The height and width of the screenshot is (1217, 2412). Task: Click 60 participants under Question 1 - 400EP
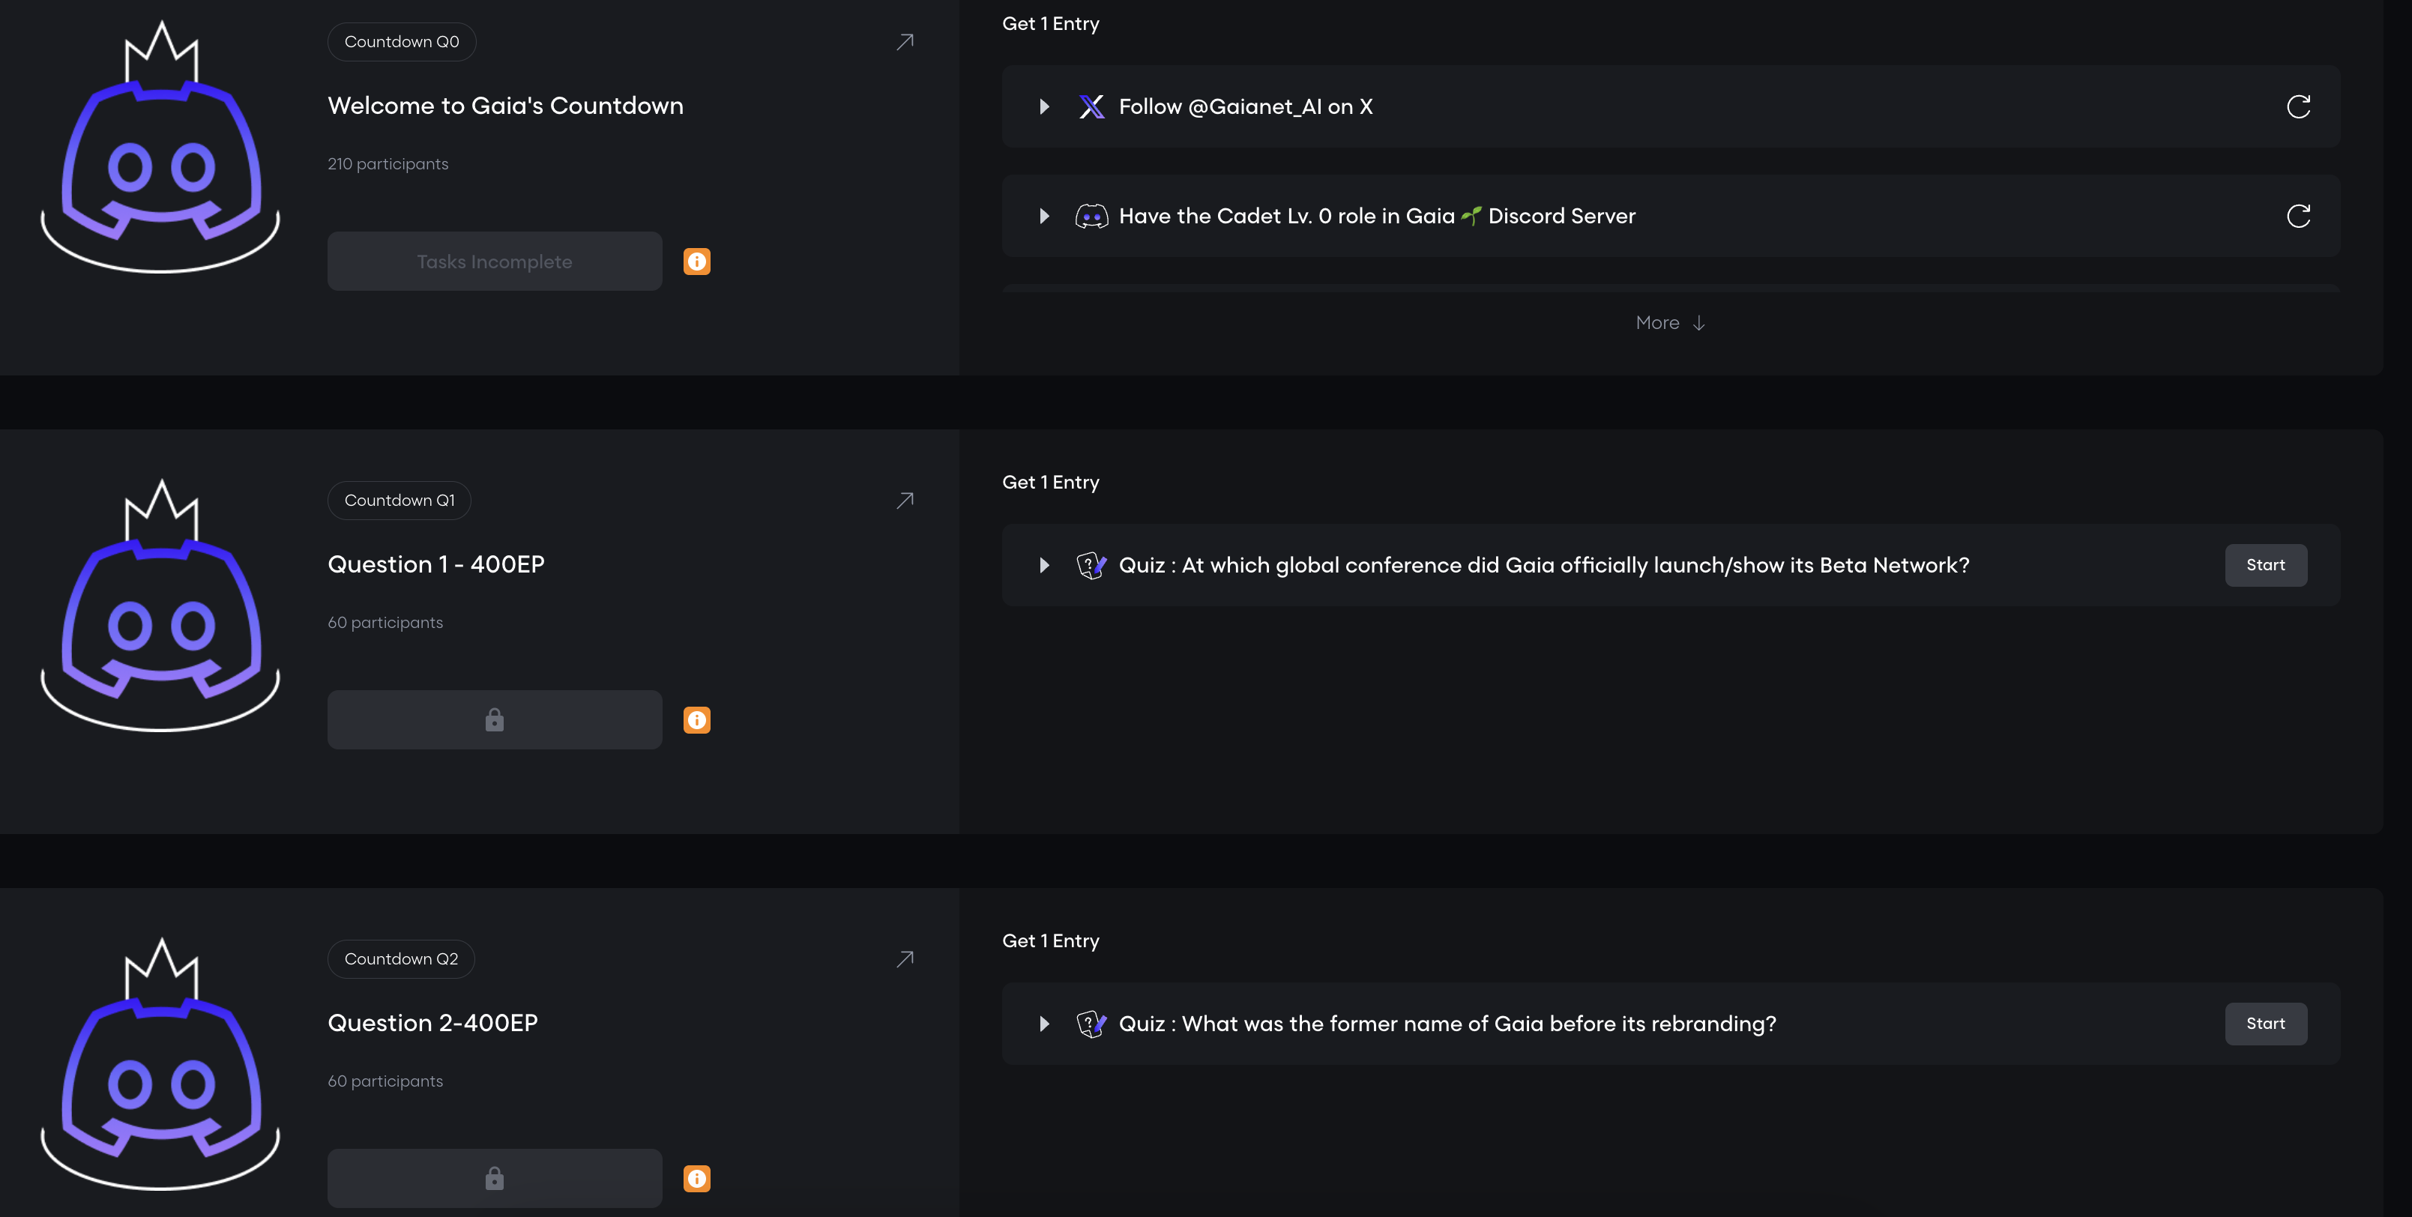(x=385, y=623)
